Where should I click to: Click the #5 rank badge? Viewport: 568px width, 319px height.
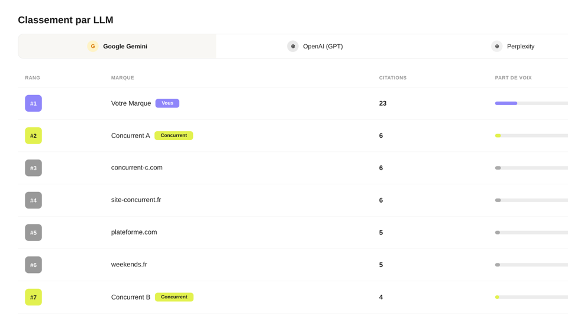tap(33, 233)
